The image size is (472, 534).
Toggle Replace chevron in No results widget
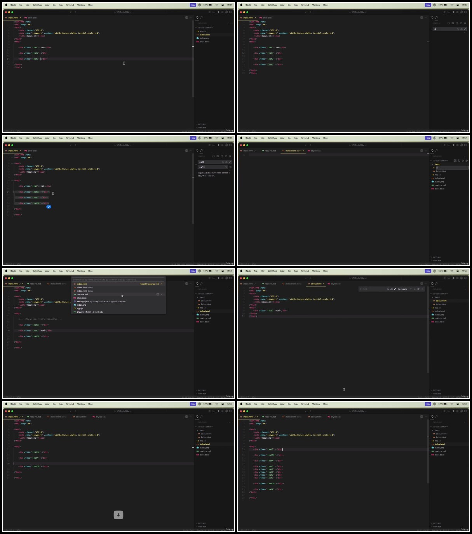[x=360, y=289]
